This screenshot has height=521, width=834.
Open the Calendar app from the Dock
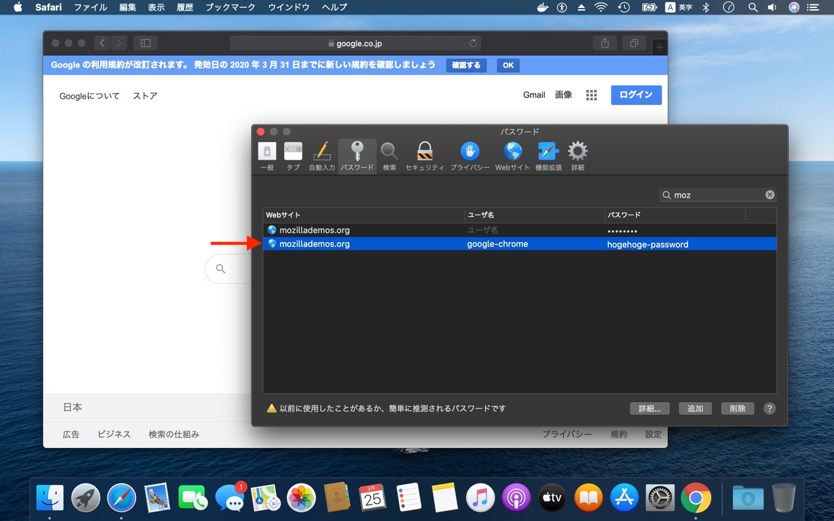pos(373,498)
